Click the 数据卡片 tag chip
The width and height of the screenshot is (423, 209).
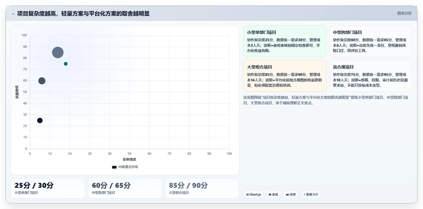click(x=311, y=194)
